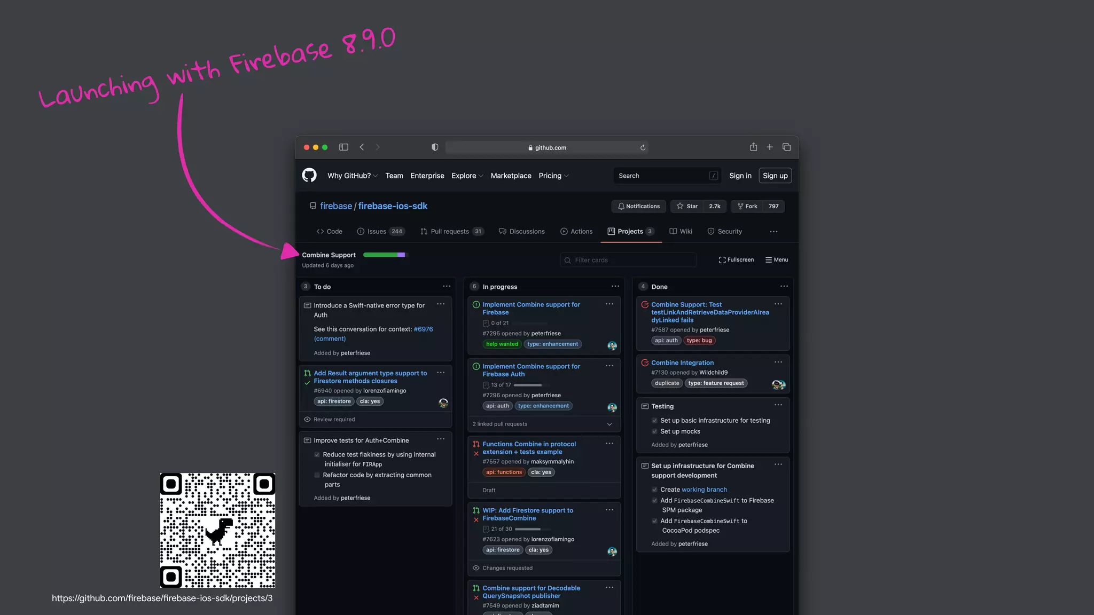The height and width of the screenshot is (615, 1094).
Task: Click assignee avatar on issue #7295 card
Action: tap(612, 346)
